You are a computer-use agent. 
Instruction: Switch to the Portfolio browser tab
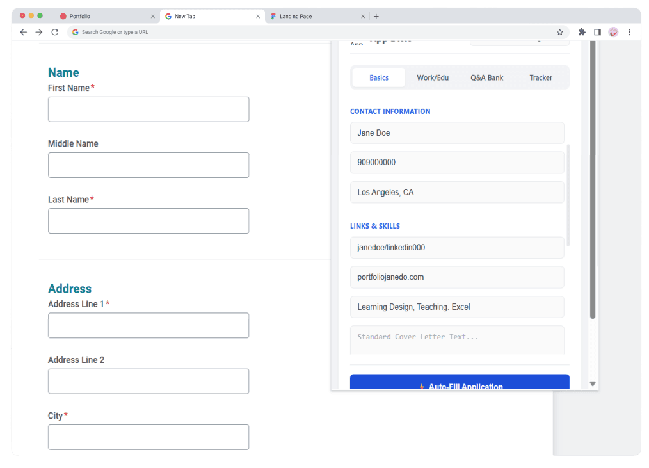108,16
